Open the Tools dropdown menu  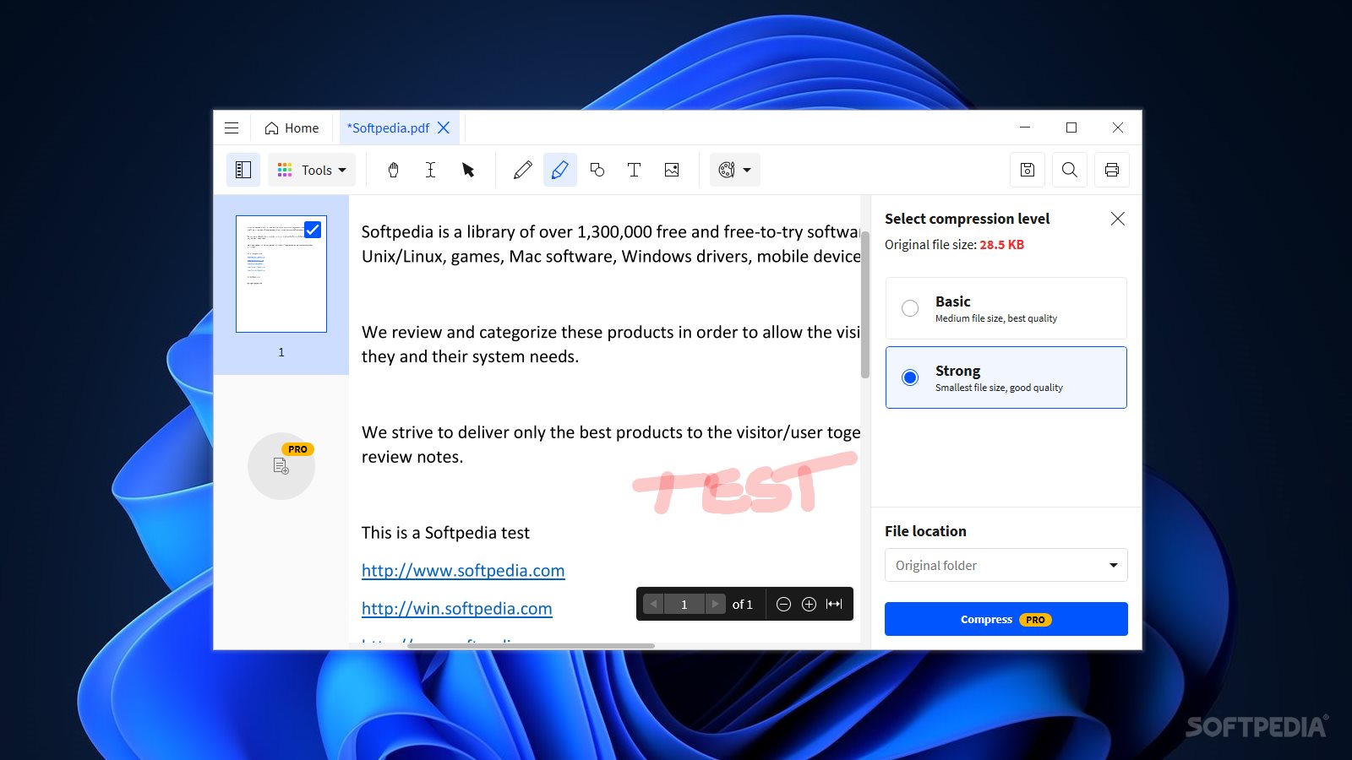[312, 170]
